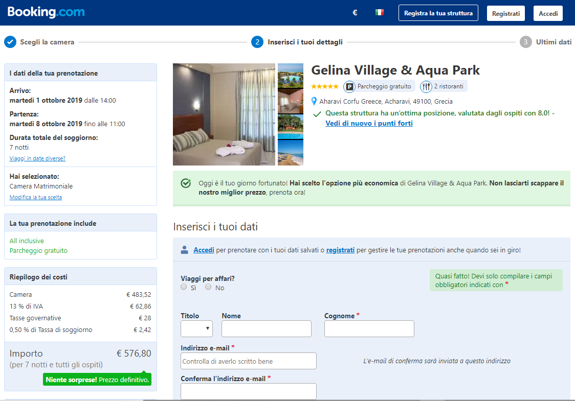The width and height of the screenshot is (575, 401).
Task: Click the Tasse governative row
Action: pyautogui.click(x=80, y=318)
